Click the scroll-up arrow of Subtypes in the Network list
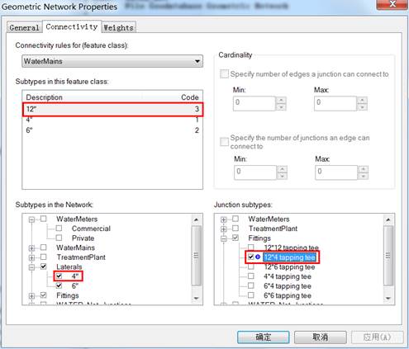Viewport: 409px width, 349px height. [197, 219]
